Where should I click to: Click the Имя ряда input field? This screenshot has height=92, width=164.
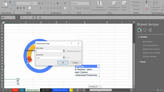pyautogui.click(x=49, y=51)
